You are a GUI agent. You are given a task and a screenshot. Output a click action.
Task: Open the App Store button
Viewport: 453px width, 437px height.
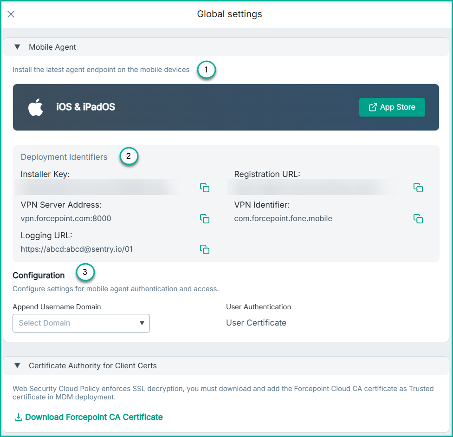point(392,107)
